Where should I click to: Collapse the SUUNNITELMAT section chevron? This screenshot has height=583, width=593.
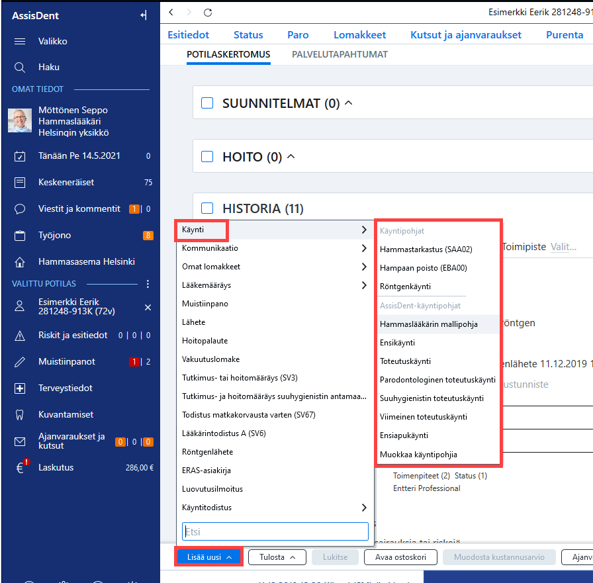[x=349, y=103]
